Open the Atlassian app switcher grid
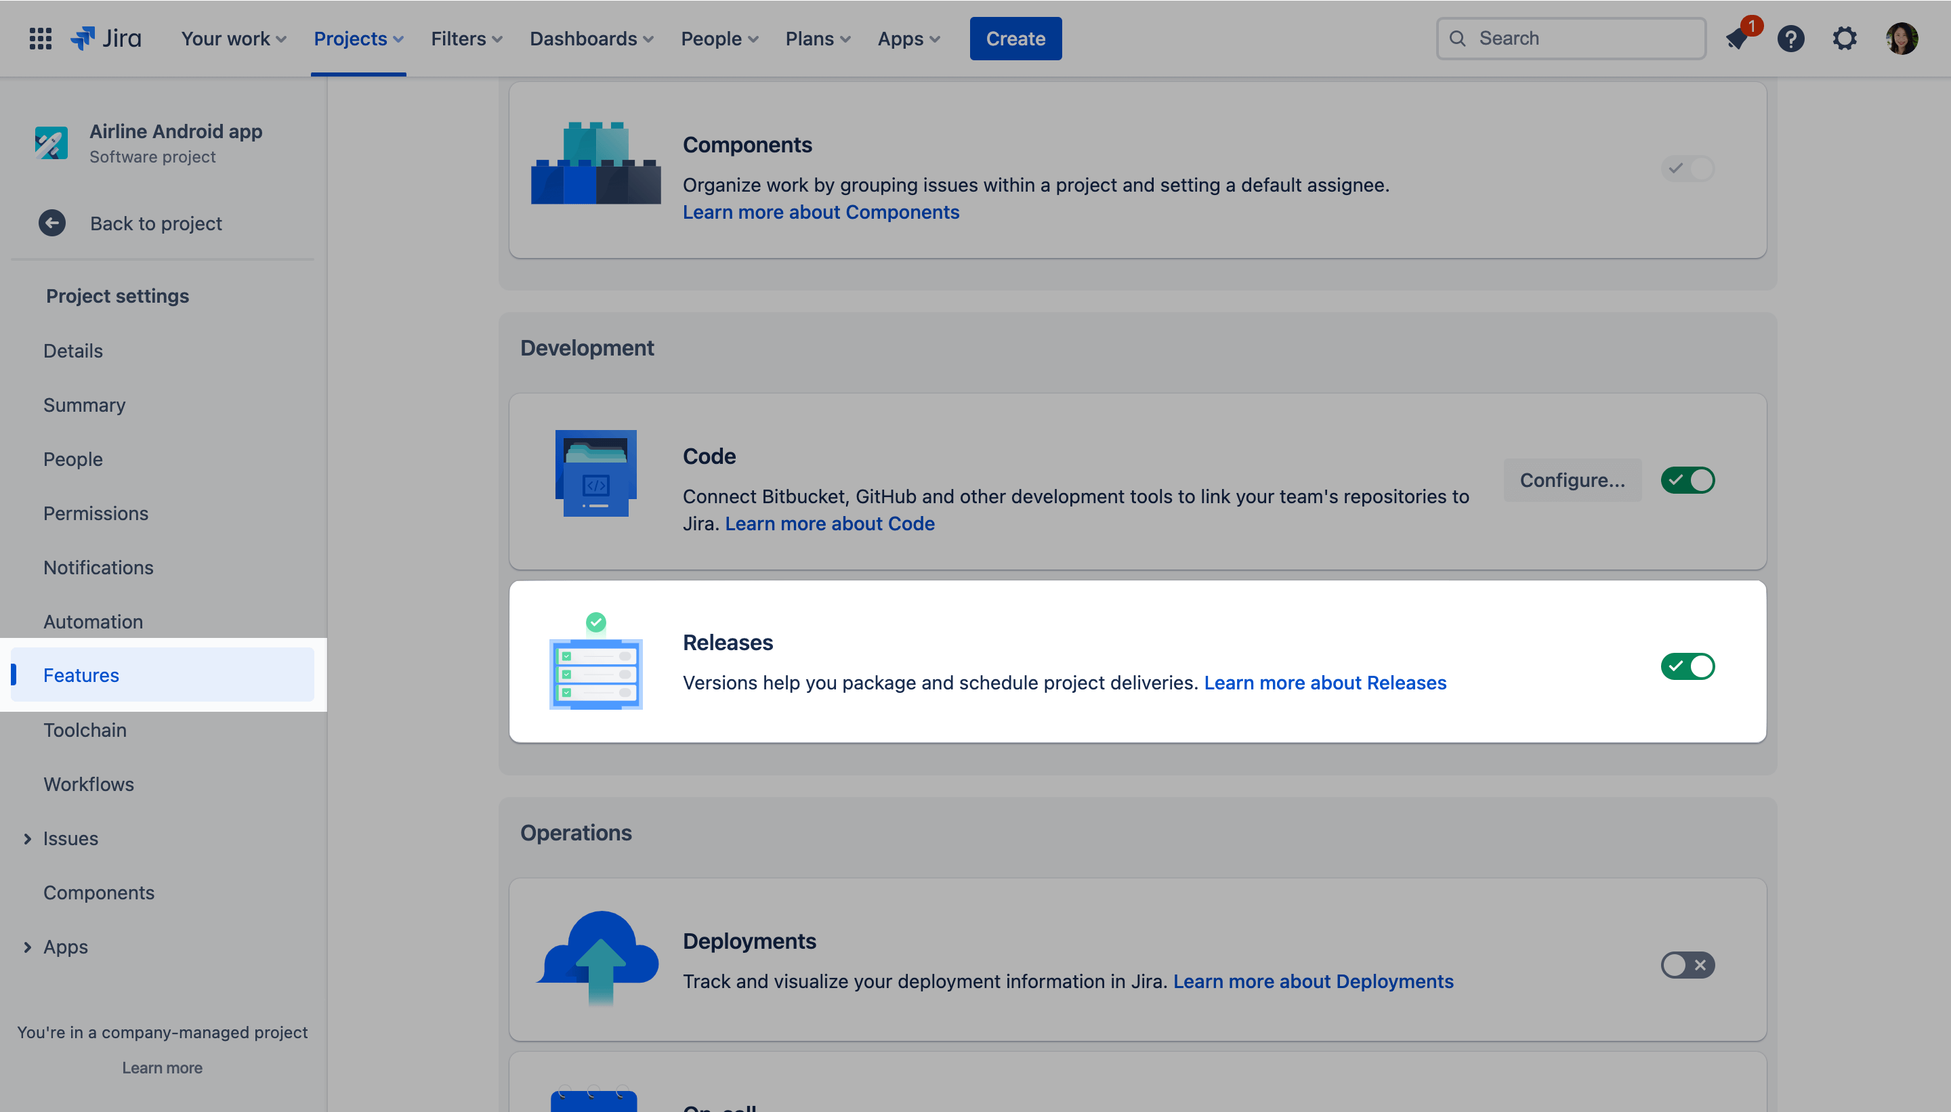The image size is (1951, 1112). [x=40, y=38]
